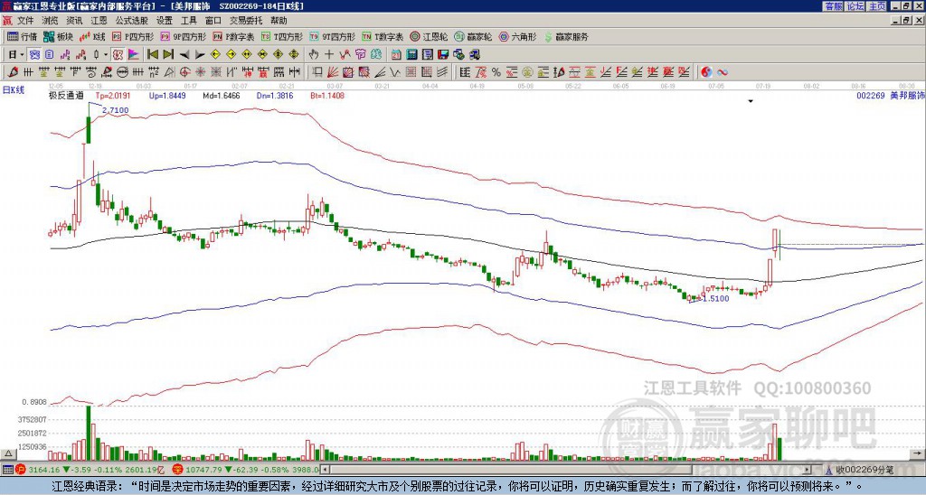This screenshot has width=926, height=495.
Task: Click the gold 金 circle icon
Action: tap(527, 72)
